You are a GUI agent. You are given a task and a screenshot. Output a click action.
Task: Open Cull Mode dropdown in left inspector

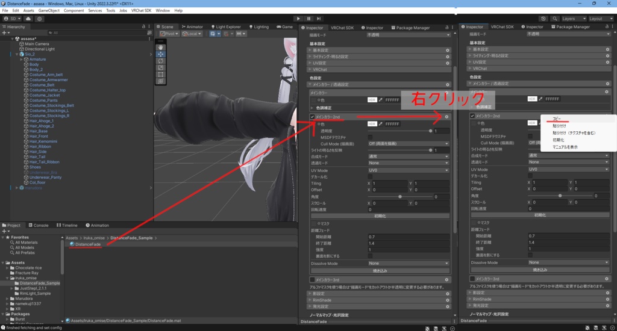409,143
